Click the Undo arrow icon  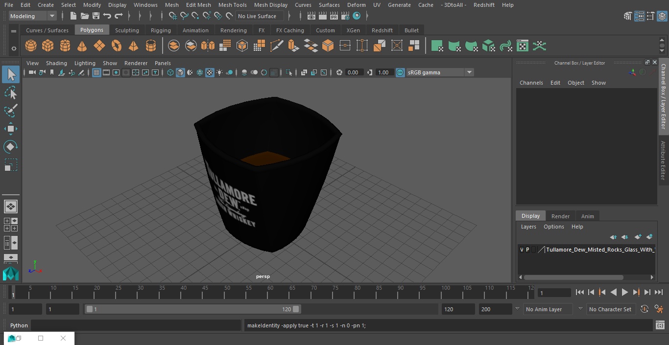(x=107, y=16)
